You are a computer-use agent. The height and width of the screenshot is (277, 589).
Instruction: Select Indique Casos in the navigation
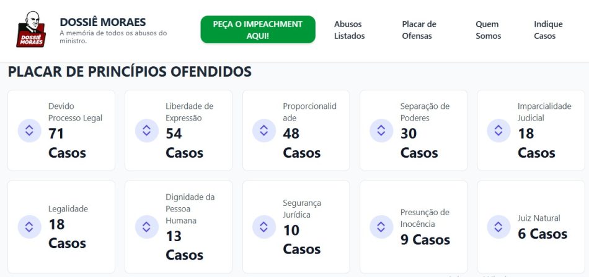548,30
